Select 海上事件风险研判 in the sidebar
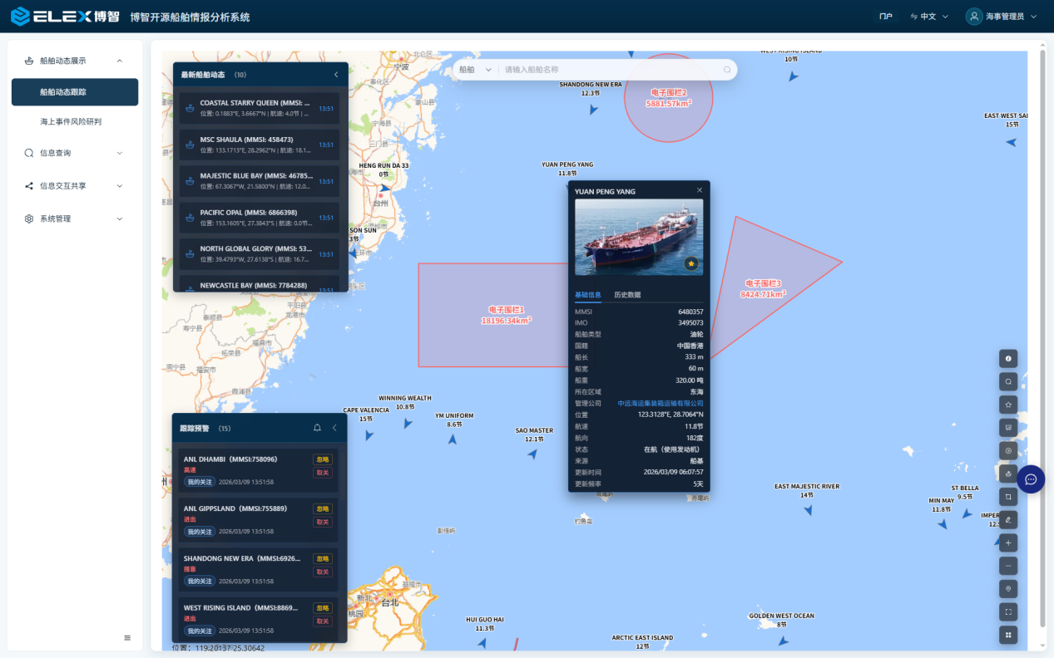1054x658 pixels. click(71, 121)
